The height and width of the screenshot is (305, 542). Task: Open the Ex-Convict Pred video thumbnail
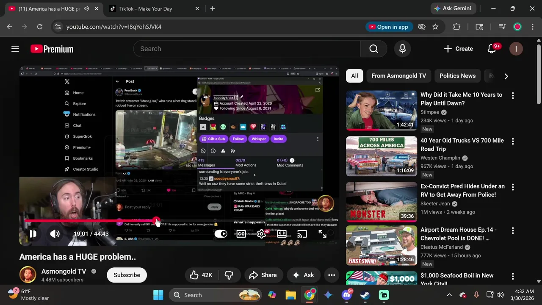pyautogui.click(x=382, y=202)
